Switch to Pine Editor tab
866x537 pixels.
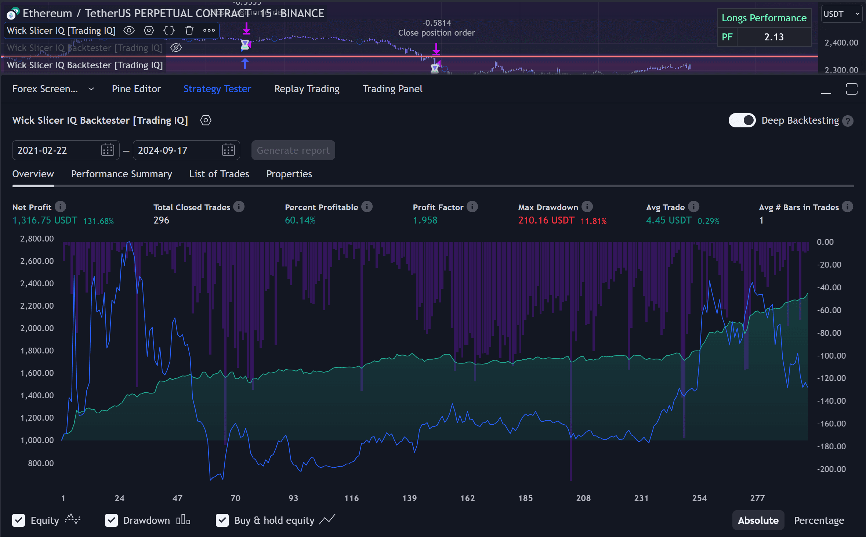pyautogui.click(x=136, y=89)
